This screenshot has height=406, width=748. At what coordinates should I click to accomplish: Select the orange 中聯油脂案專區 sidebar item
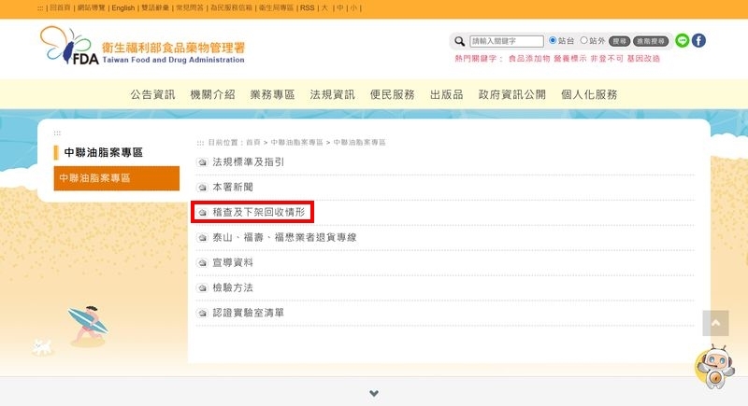(x=117, y=178)
